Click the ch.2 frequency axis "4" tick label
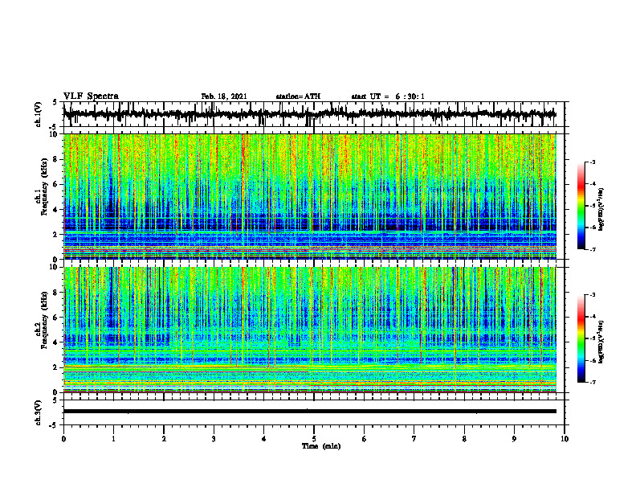 coord(55,342)
